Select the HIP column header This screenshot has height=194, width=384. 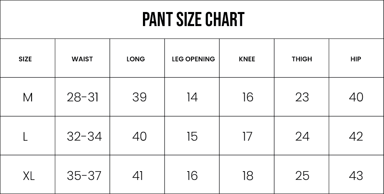click(x=356, y=59)
